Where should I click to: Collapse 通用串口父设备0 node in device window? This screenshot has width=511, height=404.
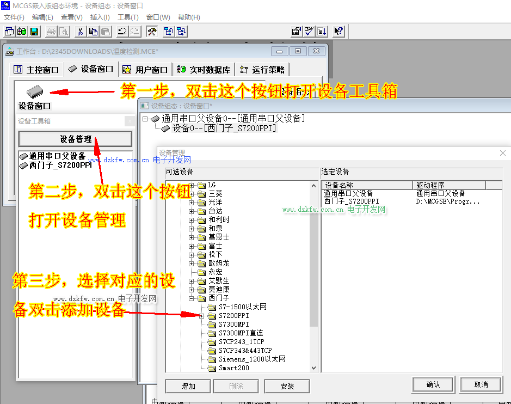[x=145, y=119]
